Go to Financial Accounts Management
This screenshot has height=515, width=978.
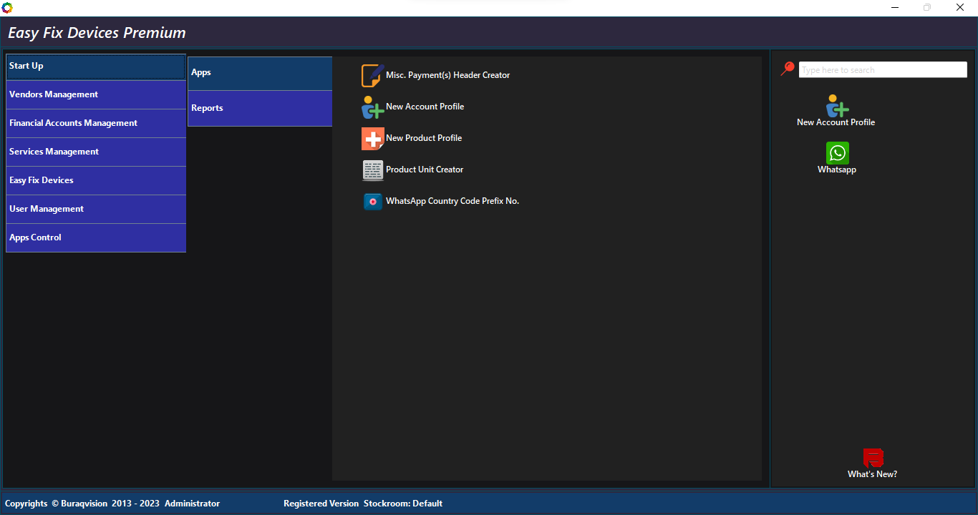[96, 123]
